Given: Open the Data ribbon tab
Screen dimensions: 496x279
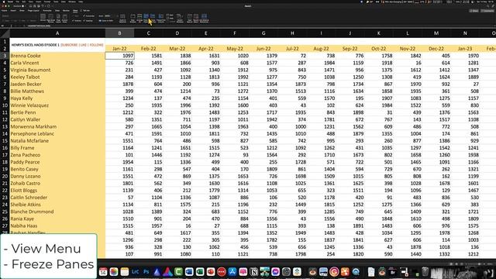Looking at the screenshot, I should 57,10.
